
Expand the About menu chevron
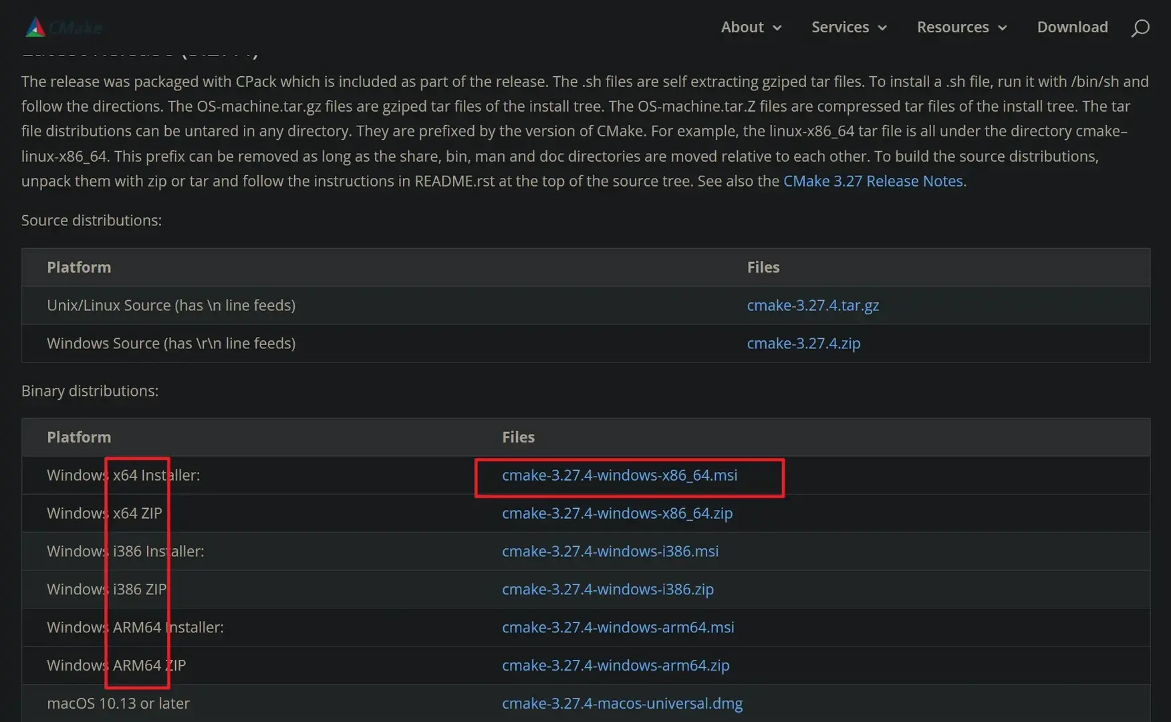(x=777, y=28)
